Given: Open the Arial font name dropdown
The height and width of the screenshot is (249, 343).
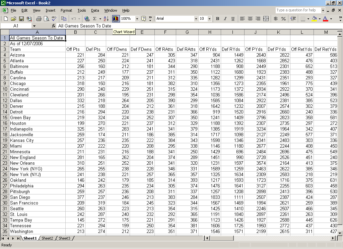Looking at the screenshot, I should coord(196,19).
